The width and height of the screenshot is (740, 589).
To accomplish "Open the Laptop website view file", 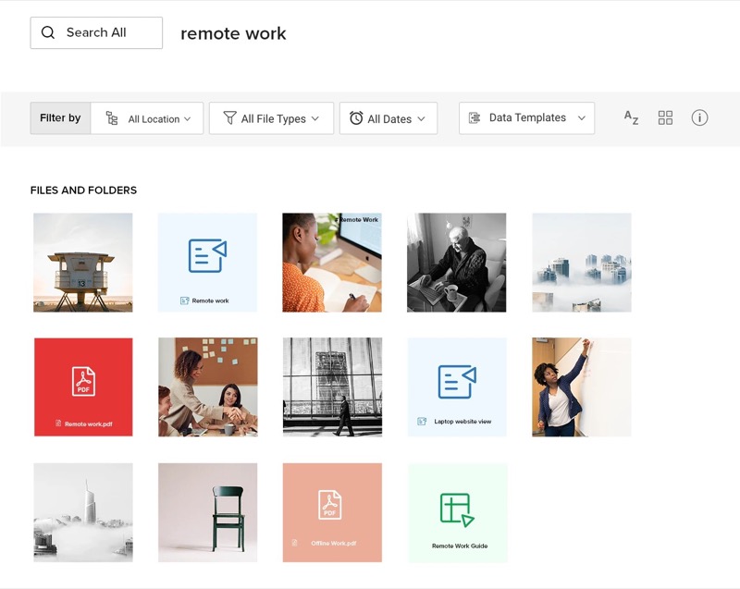I will point(457,387).
